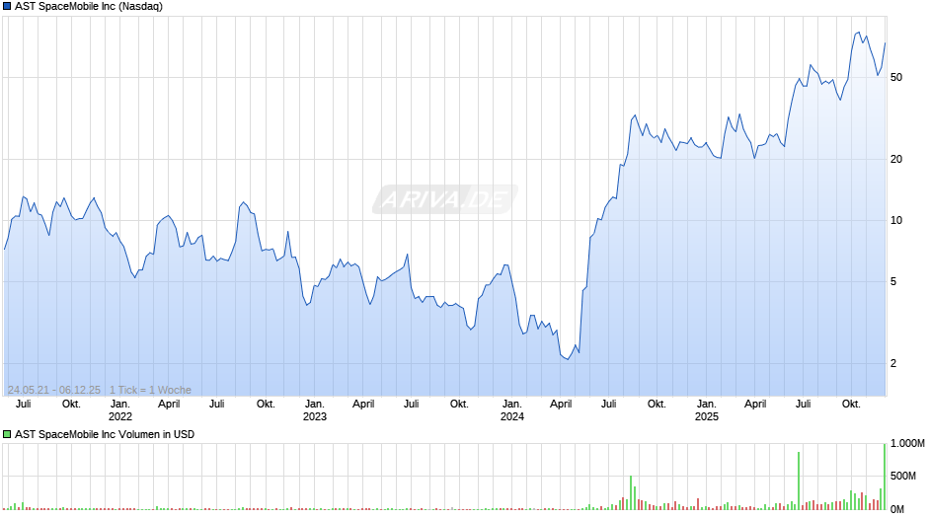This screenshot has height=519, width=928.
Task: Click the price axis label '2'
Action: [893, 363]
